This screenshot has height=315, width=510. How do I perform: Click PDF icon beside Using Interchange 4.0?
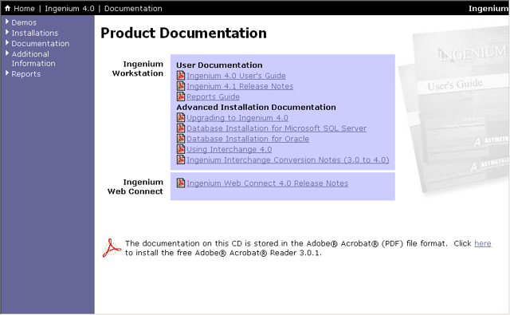point(181,149)
